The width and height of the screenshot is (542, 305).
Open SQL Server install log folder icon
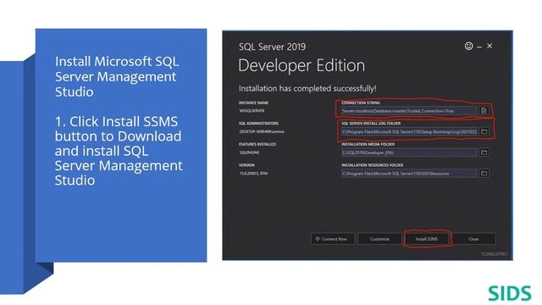point(484,132)
